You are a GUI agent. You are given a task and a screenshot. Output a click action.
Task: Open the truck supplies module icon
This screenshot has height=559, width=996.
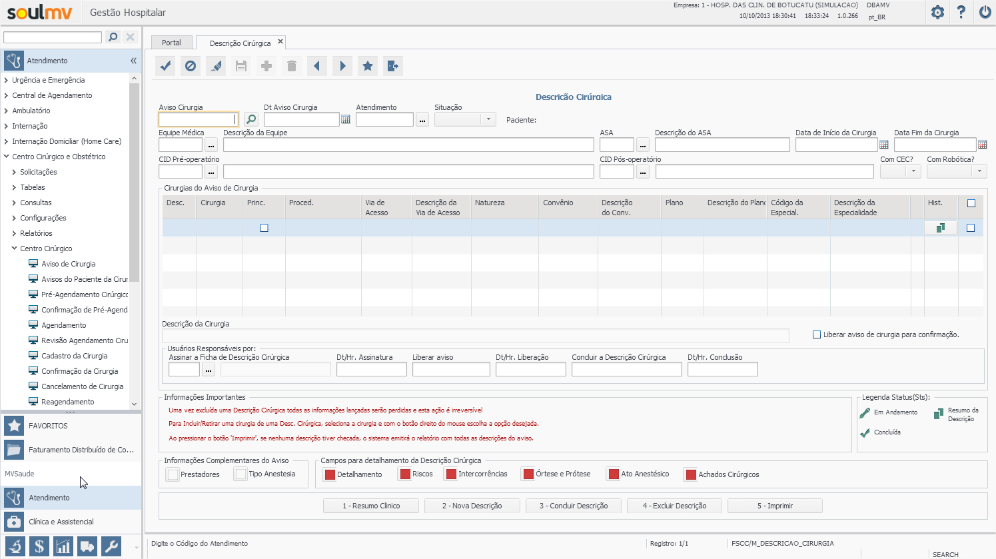coord(87,546)
